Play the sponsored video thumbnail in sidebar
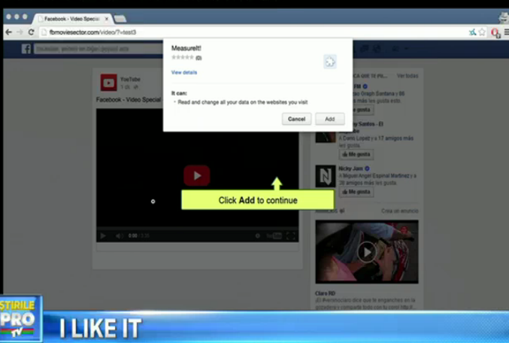 pyautogui.click(x=366, y=252)
